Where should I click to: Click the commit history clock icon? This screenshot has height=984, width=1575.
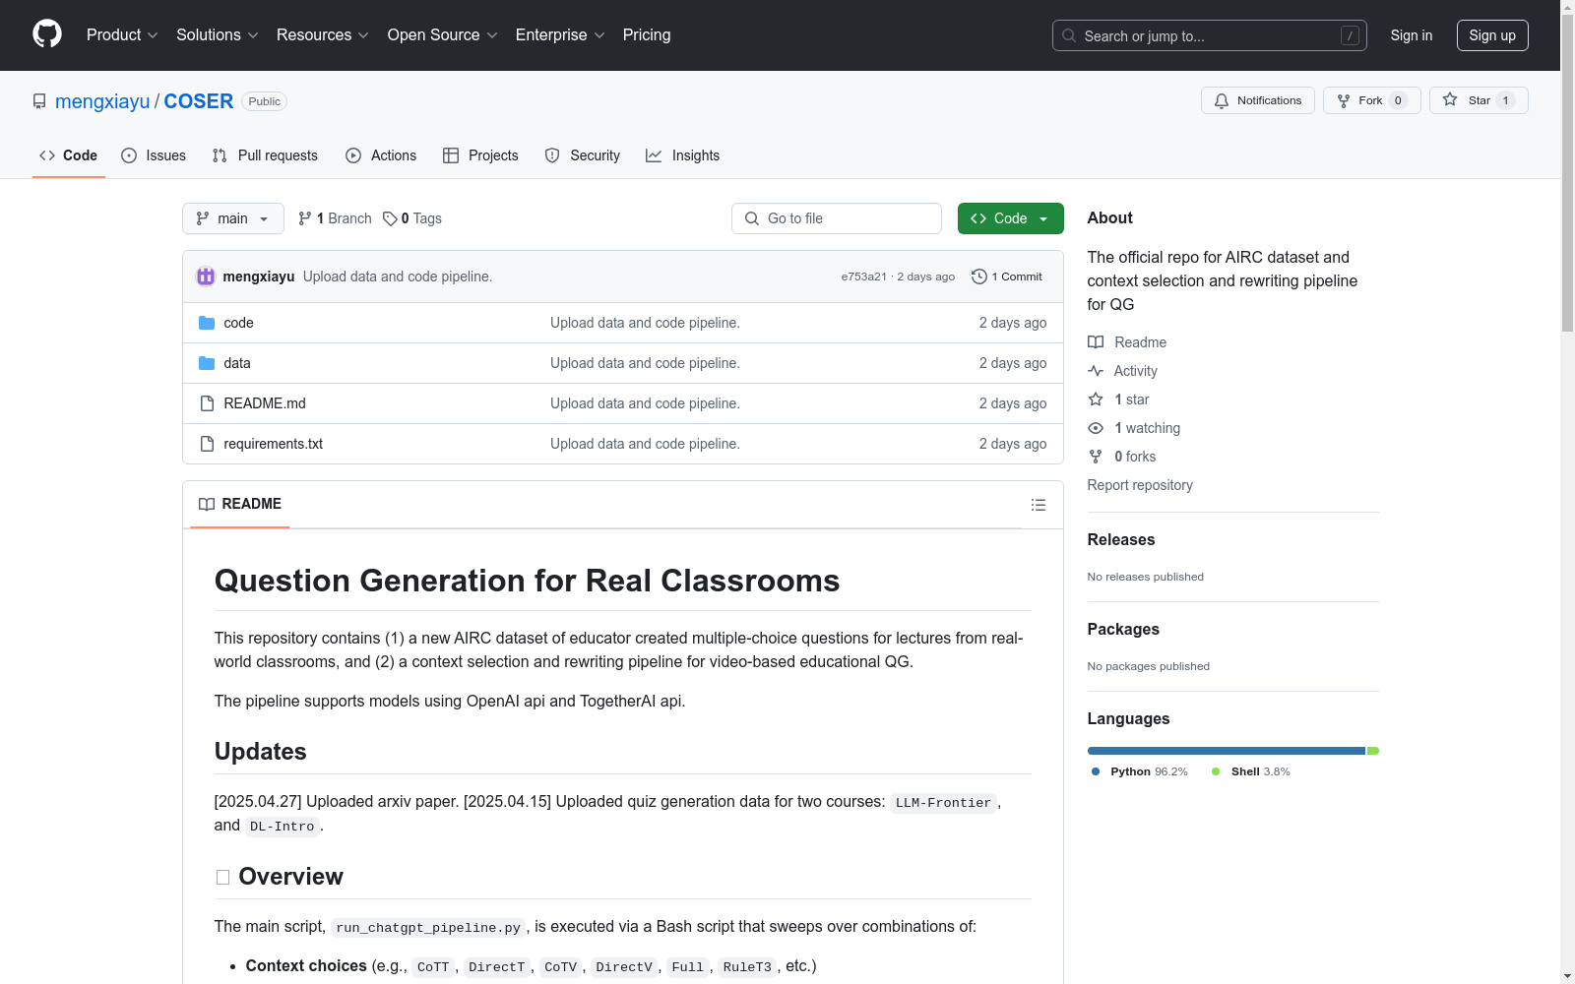[x=978, y=277]
